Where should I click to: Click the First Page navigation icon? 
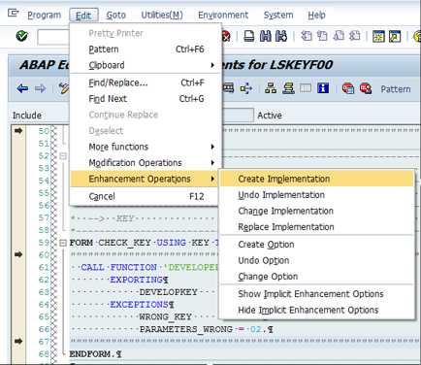pos(307,36)
